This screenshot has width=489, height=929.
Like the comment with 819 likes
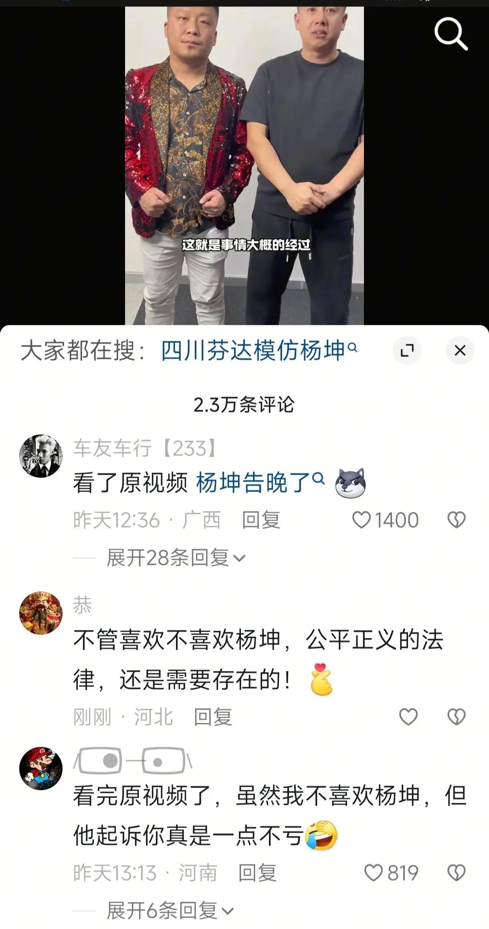point(391,873)
